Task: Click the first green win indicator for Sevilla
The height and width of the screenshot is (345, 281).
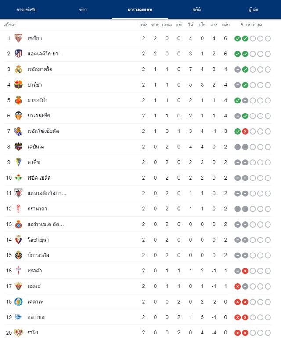Action: click(238, 39)
